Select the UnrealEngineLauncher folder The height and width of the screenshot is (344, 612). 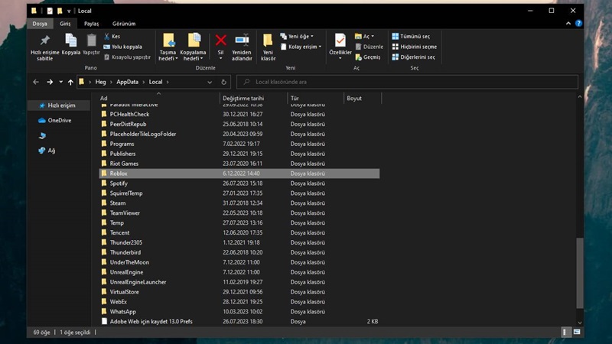[239, 282]
